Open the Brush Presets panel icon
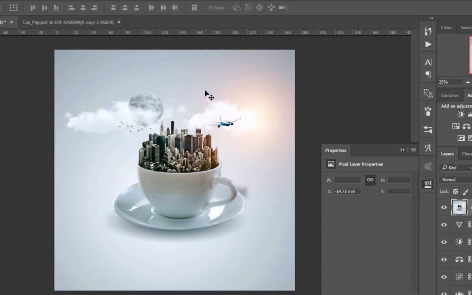The image size is (472, 295). pyautogui.click(x=428, y=111)
